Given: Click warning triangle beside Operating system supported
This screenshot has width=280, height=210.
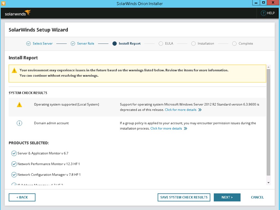Looking at the screenshot, I should (x=19, y=105).
